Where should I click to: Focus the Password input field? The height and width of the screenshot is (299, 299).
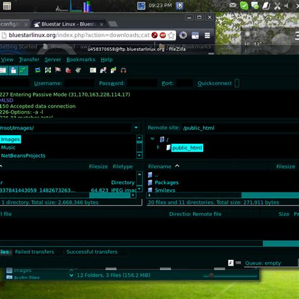point(142,83)
